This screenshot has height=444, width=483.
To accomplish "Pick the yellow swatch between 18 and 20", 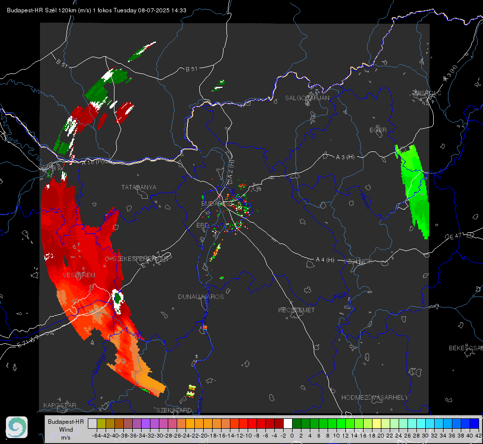I will (377, 423).
